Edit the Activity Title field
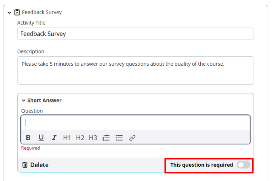272x181 pixels. click(135, 34)
